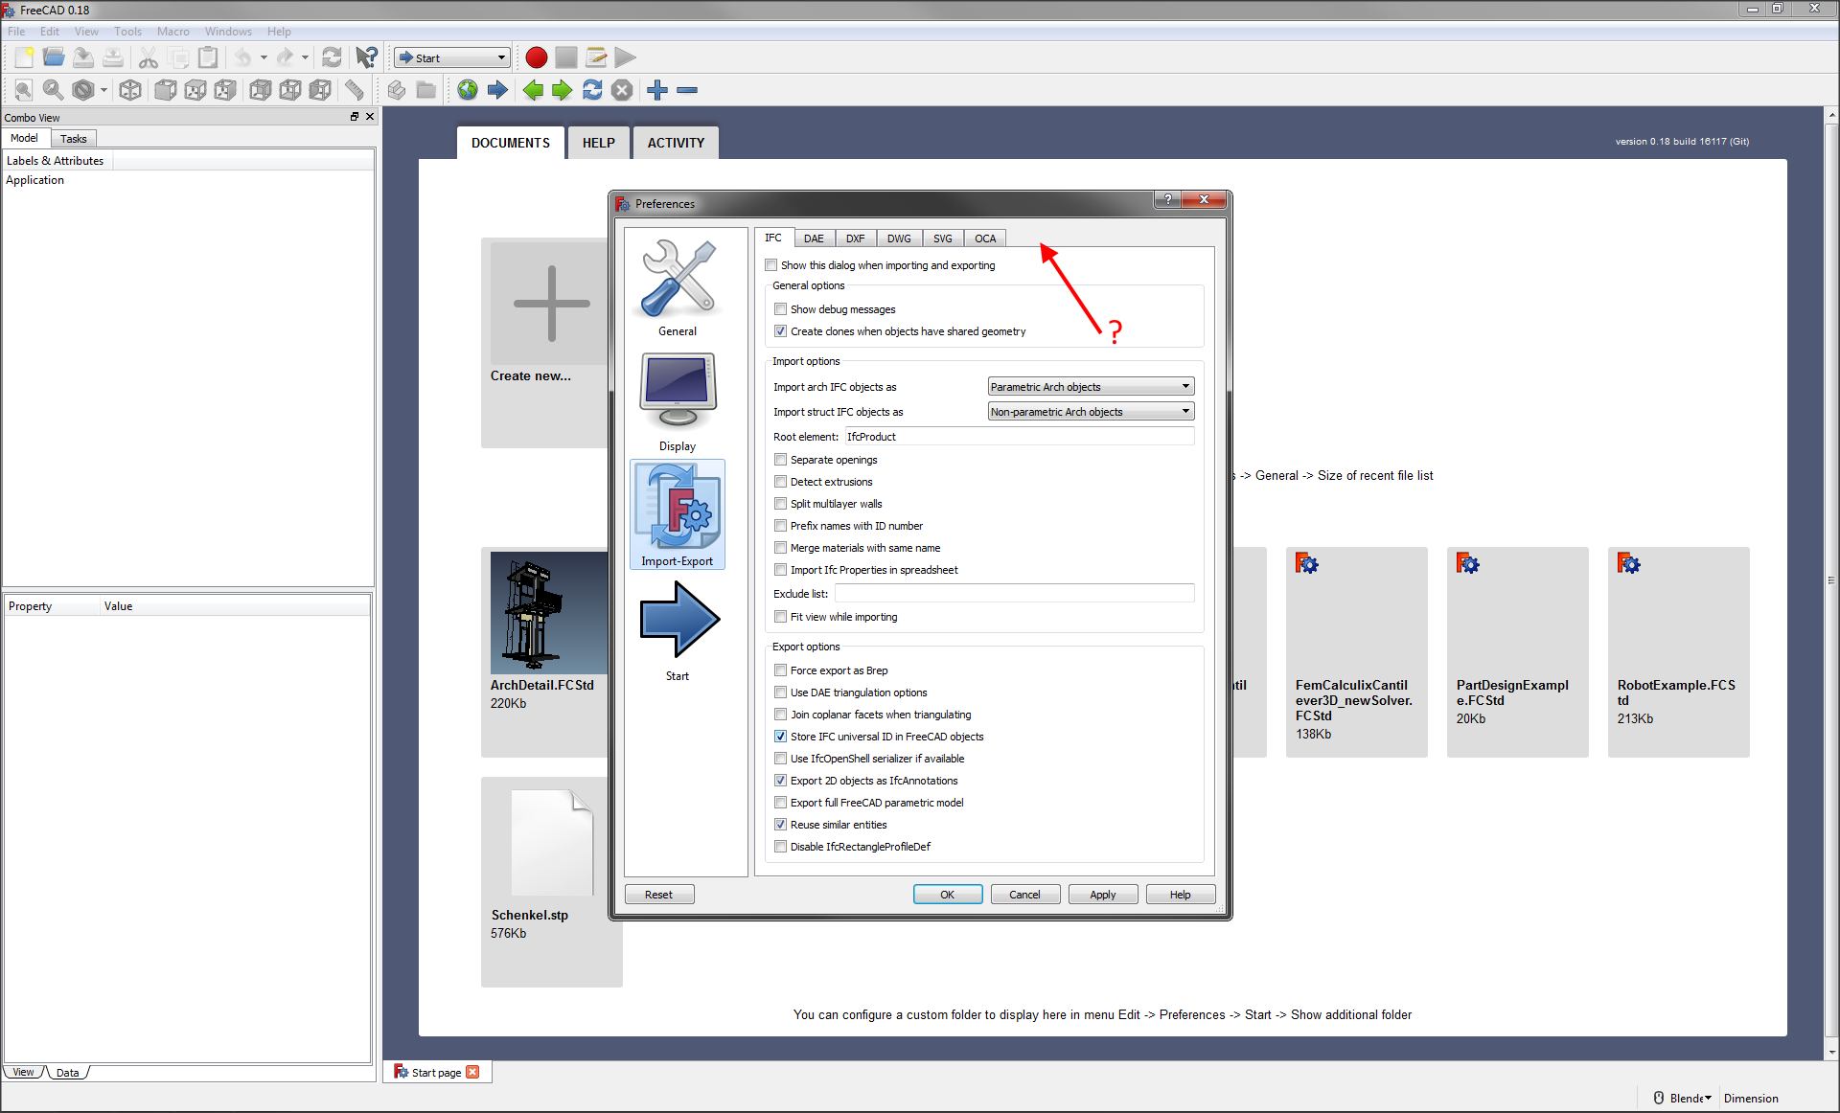The image size is (1840, 1113).
Task: Run macro with the play triangle icon
Action: click(x=626, y=57)
